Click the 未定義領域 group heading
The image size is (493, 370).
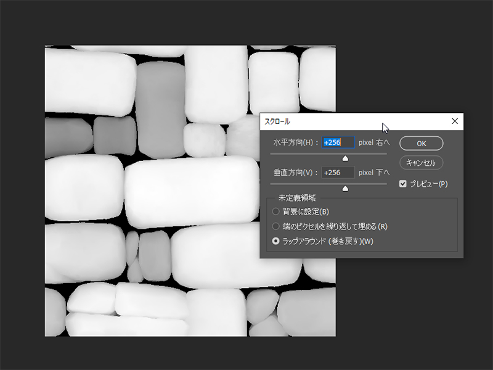coord(297,198)
